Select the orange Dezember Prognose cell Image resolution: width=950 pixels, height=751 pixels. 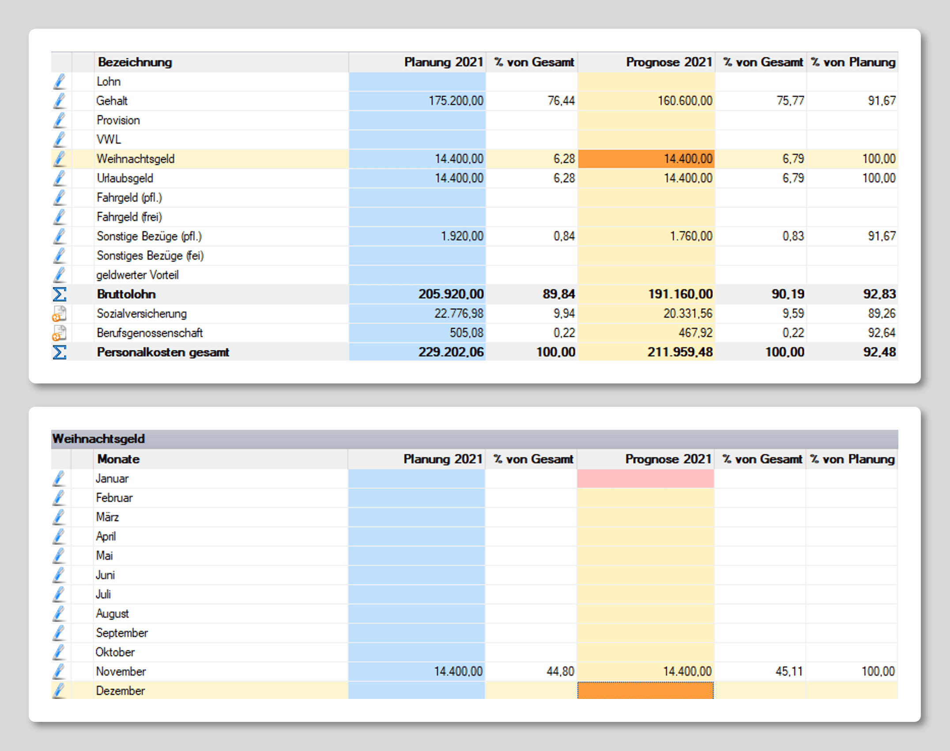(x=646, y=691)
